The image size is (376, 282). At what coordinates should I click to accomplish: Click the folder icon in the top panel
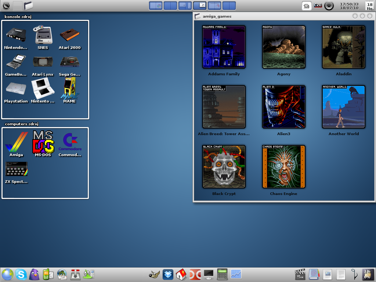point(28,6)
